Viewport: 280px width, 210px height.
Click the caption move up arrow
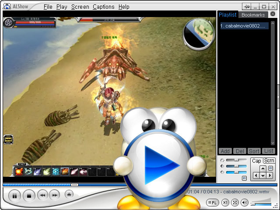coord(262,168)
